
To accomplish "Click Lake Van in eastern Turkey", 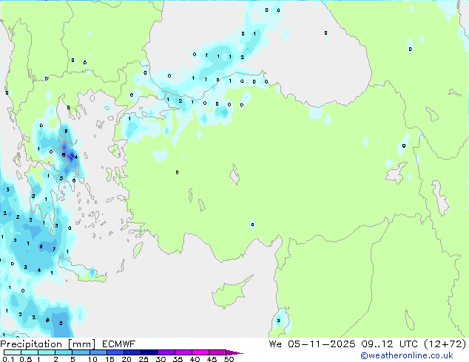I will (x=397, y=173).
